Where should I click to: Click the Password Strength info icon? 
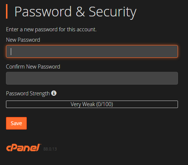click(x=54, y=93)
